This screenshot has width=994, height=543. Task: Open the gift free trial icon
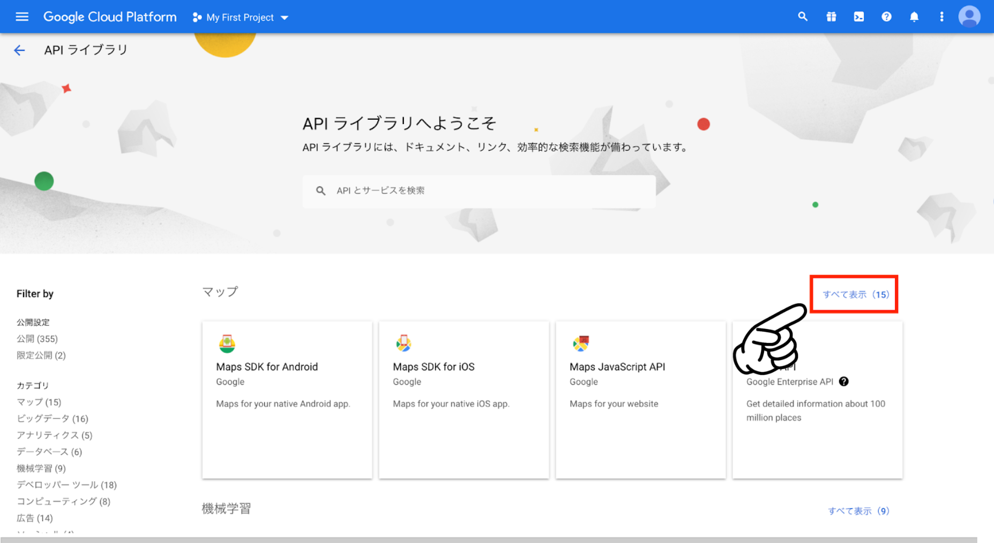[831, 17]
